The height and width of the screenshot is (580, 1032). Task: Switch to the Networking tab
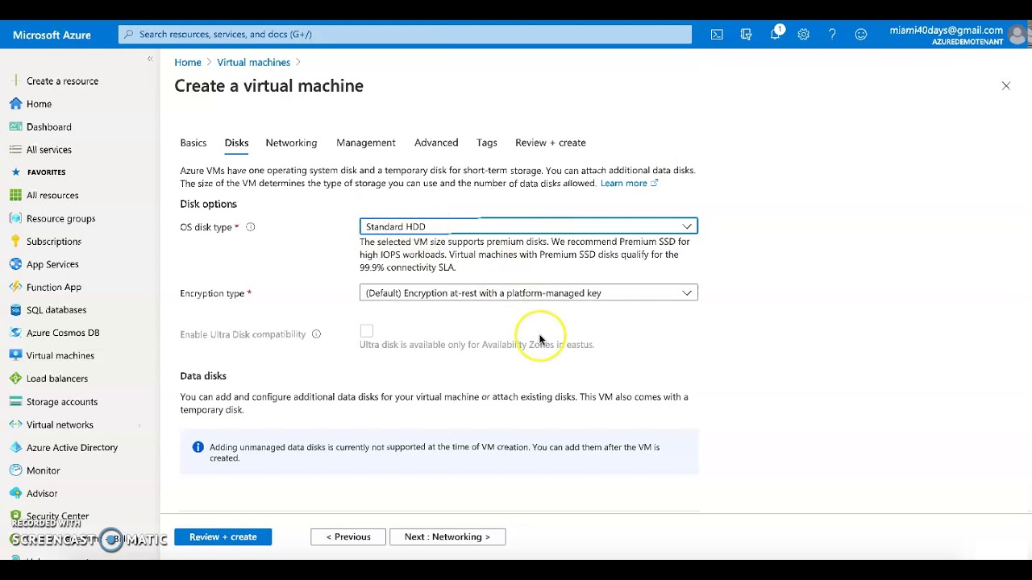point(291,143)
